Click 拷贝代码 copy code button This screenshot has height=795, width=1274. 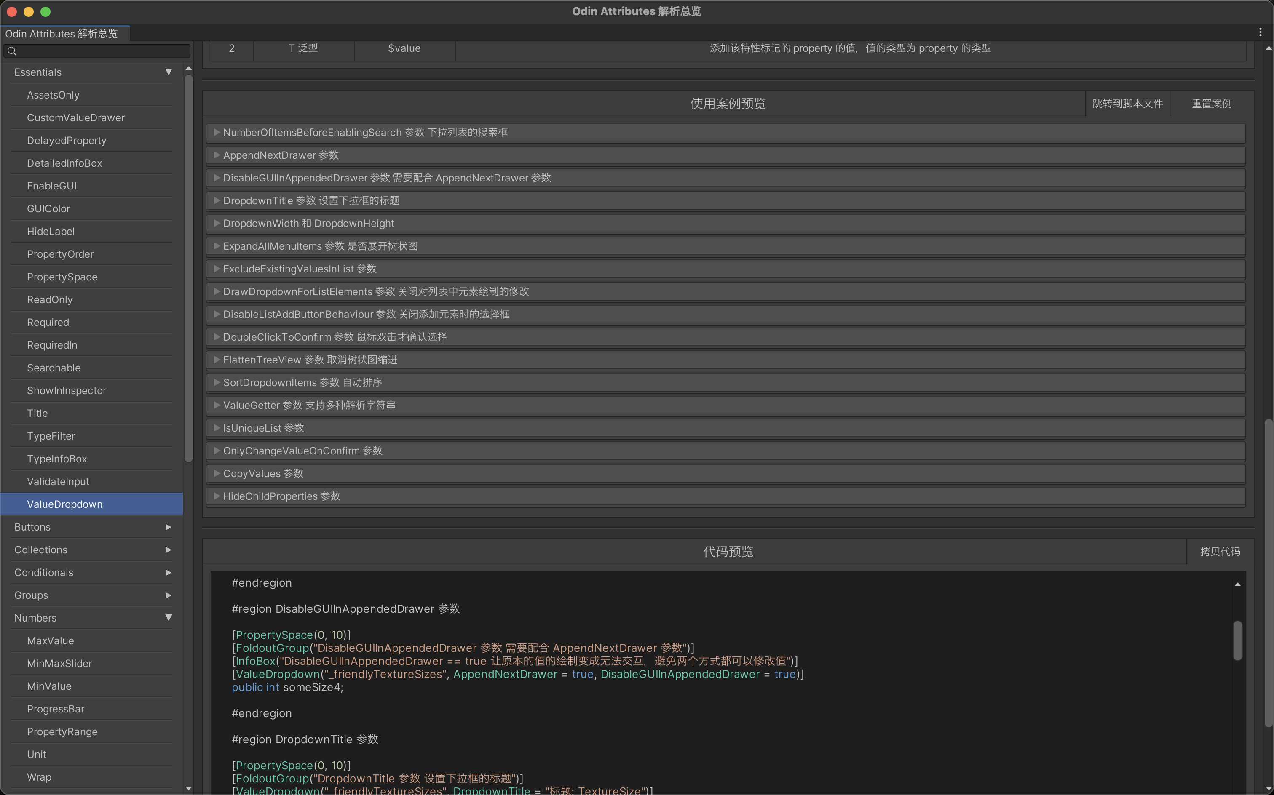point(1220,552)
